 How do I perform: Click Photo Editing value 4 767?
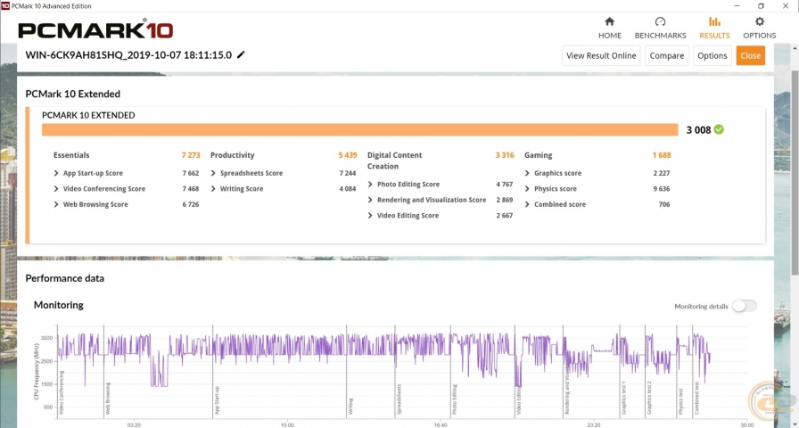(x=505, y=185)
